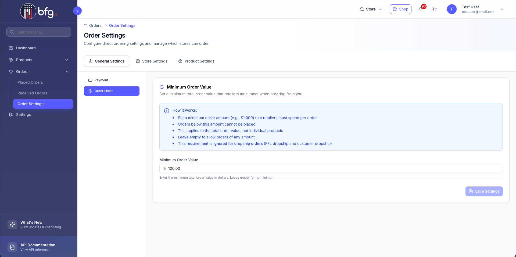Select the General Settings tab
The height and width of the screenshot is (257, 516).
[106, 61]
